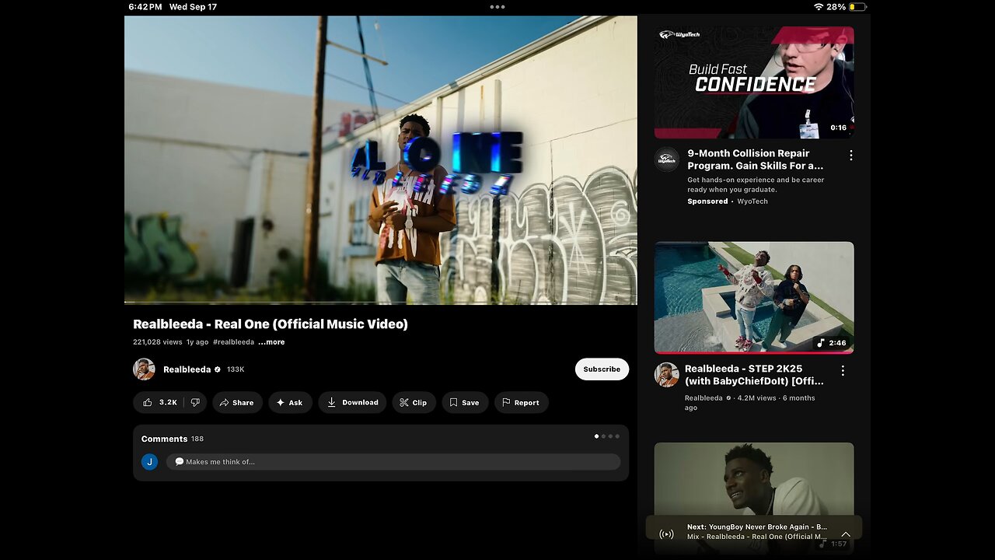The height and width of the screenshot is (560, 995).
Task: Tap the video player to pause
Action: click(380, 159)
